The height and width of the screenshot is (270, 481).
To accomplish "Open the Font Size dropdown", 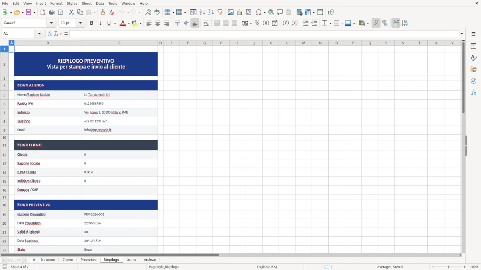I will pos(81,23).
